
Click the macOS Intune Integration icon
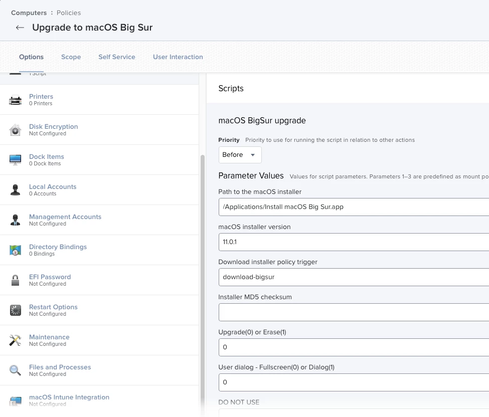(15, 401)
